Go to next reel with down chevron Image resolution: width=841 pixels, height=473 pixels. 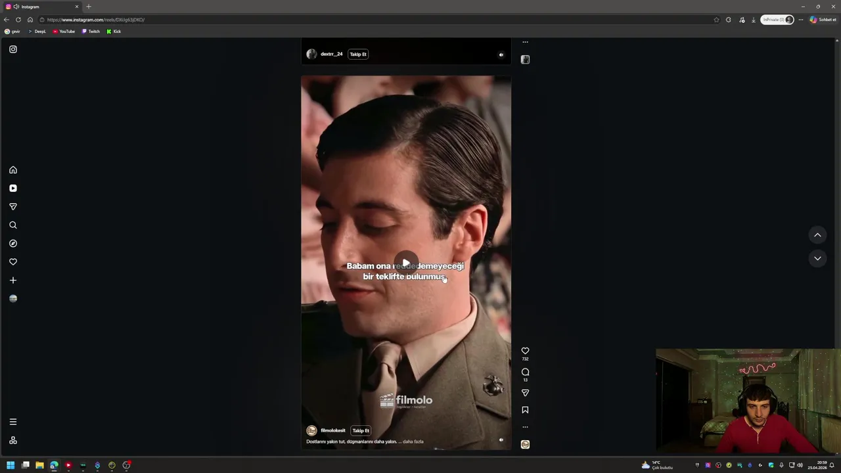tap(817, 259)
